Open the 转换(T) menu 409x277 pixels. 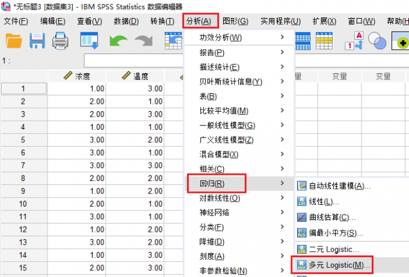click(x=162, y=21)
